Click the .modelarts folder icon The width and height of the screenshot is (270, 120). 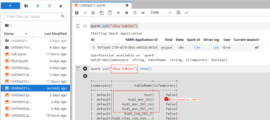7,41
